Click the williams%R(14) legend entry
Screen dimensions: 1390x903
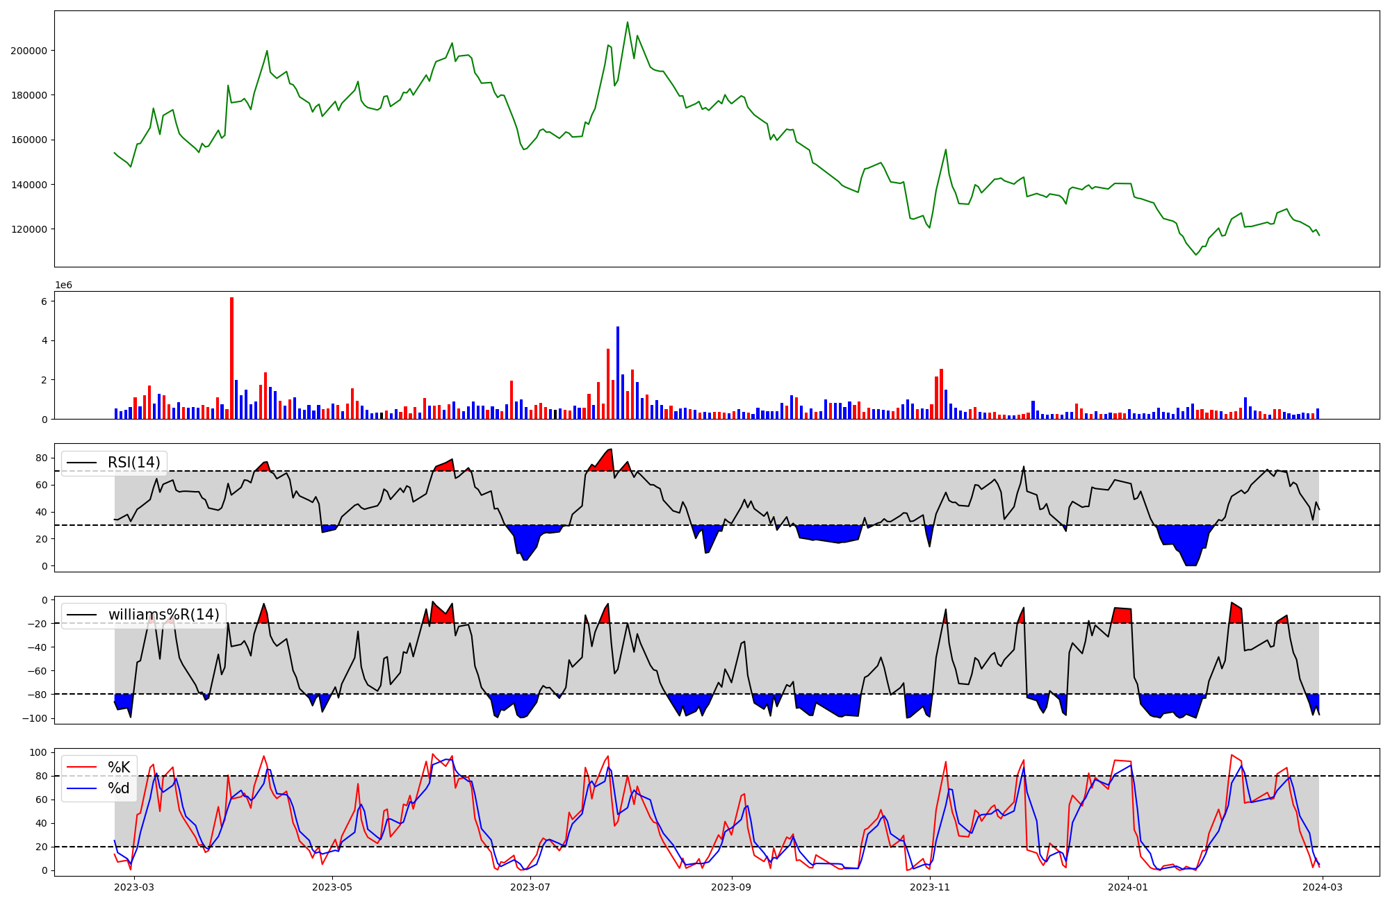pos(163,615)
